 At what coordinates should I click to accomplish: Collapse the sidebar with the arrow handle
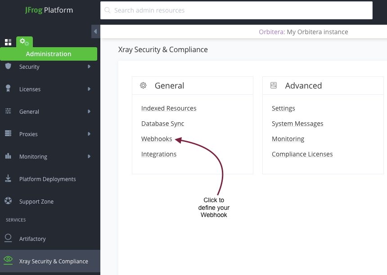pyautogui.click(x=95, y=31)
